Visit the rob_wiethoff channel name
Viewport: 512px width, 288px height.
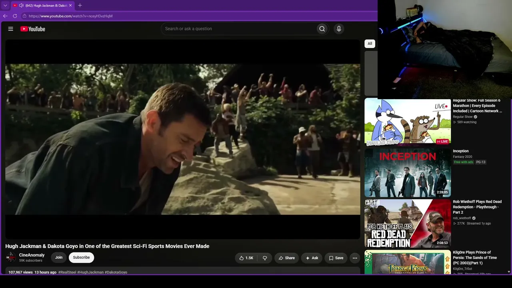(462, 218)
